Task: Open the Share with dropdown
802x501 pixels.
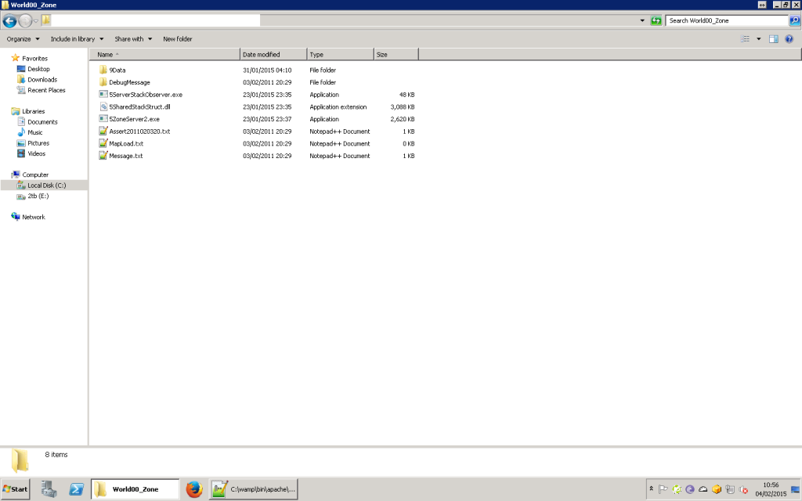Action: click(133, 39)
